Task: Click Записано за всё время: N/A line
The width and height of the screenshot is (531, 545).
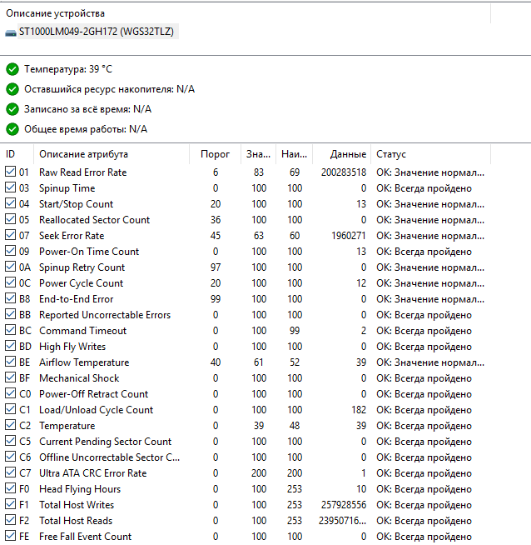Action: coord(87,109)
